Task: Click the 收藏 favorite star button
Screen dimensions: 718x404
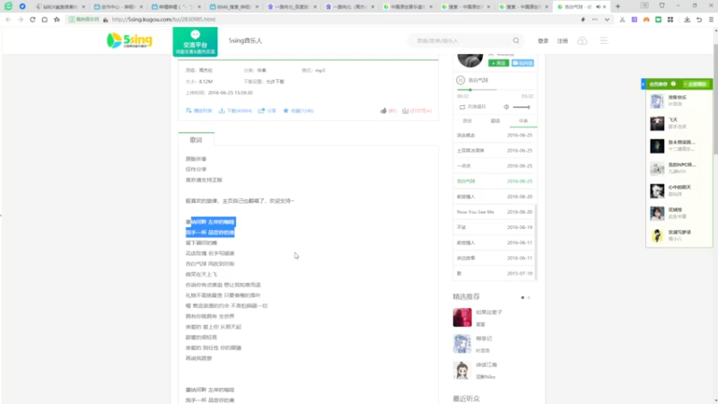Action: [298, 110]
